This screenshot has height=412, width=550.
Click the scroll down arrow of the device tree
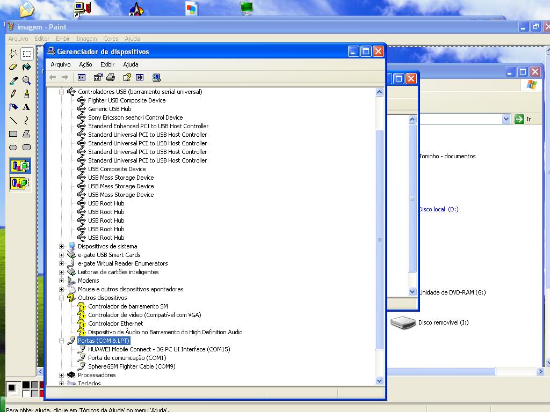(x=379, y=381)
